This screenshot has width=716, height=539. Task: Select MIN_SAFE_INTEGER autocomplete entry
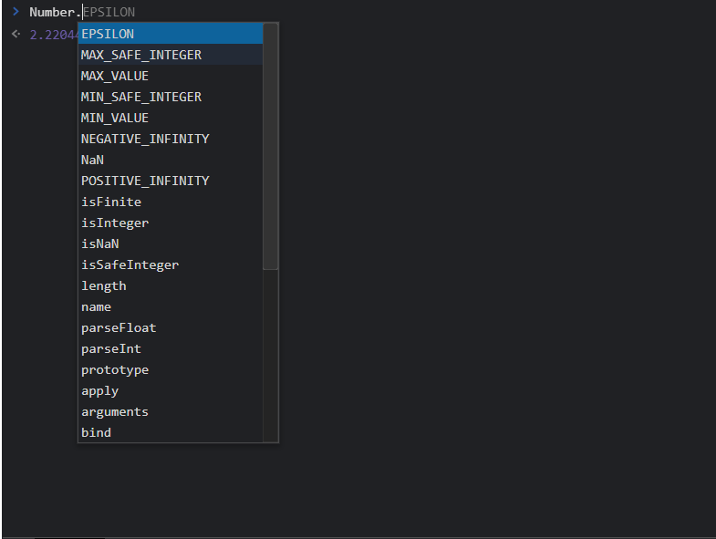coord(171,97)
